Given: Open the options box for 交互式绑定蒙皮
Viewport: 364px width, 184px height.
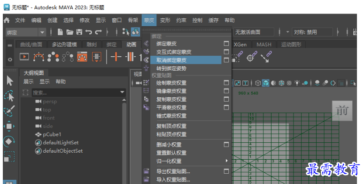Looking at the screenshot, I should (226, 52).
